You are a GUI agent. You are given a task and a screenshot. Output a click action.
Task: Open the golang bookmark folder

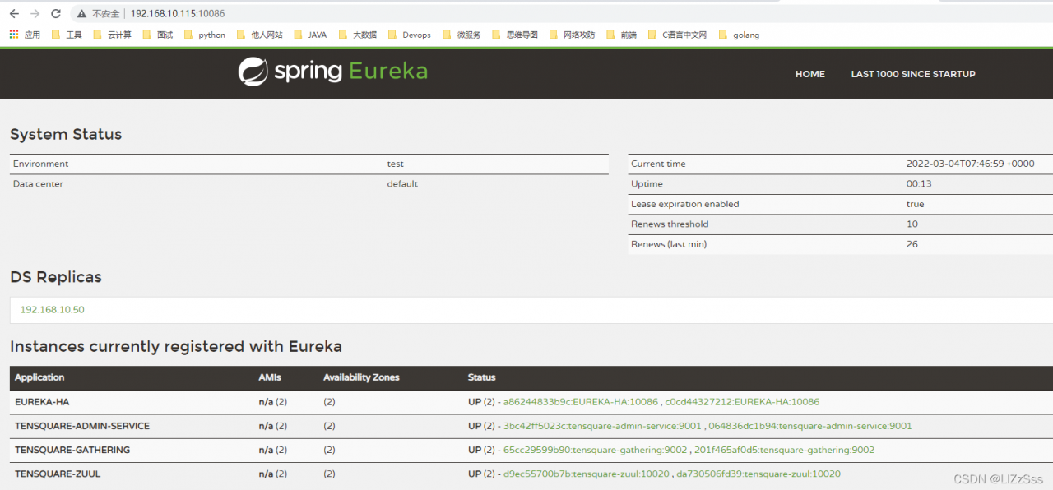point(739,35)
